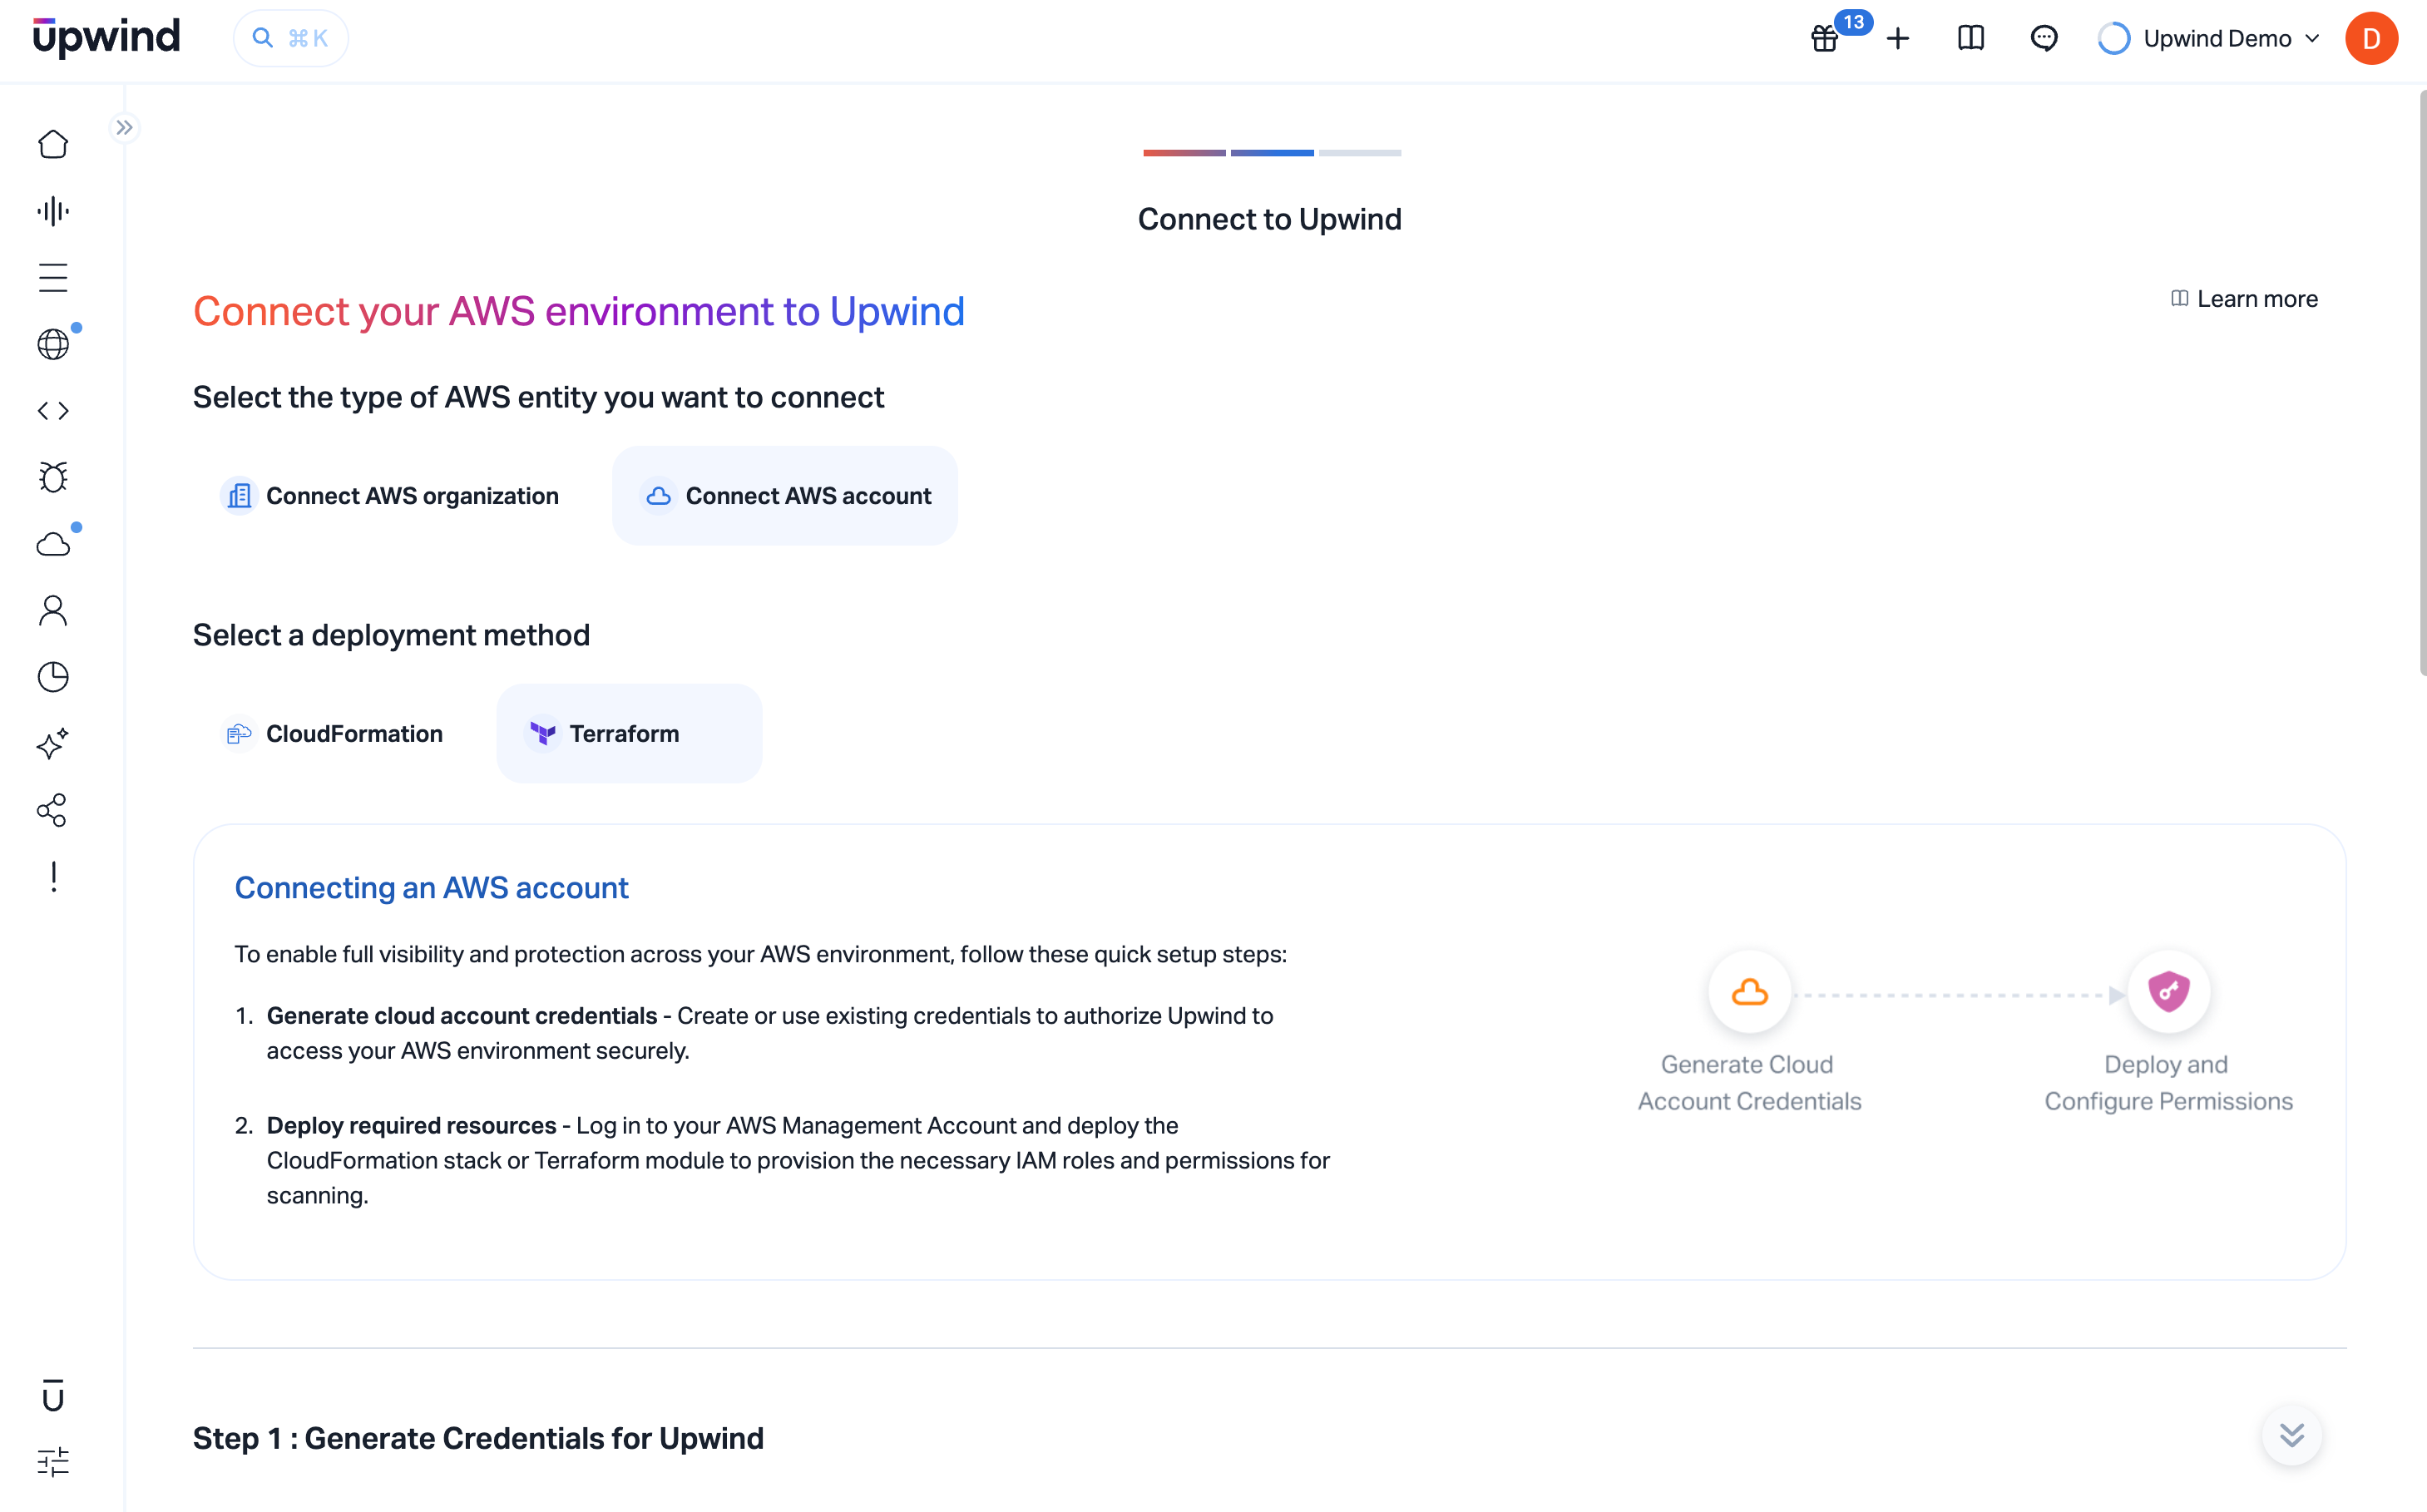2427x1512 pixels.
Task: Open the globe sidebar icon
Action: point(53,344)
